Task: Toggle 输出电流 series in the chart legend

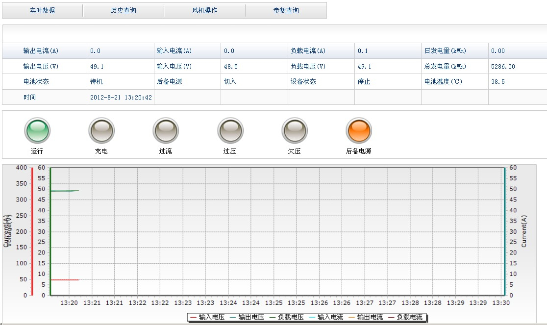Action: [x=366, y=318]
